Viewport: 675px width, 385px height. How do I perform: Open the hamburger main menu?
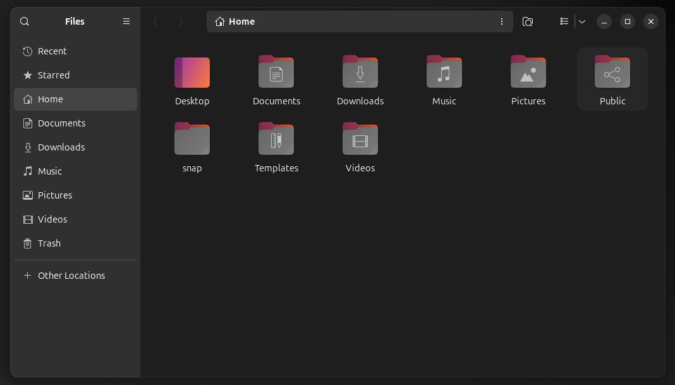pyautogui.click(x=126, y=21)
